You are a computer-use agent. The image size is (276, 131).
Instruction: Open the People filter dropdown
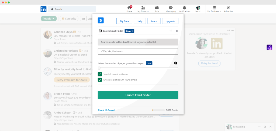[x=49, y=19]
